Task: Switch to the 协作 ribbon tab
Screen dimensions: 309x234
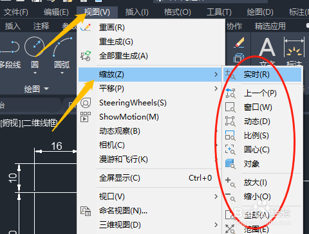Action: [x=234, y=26]
